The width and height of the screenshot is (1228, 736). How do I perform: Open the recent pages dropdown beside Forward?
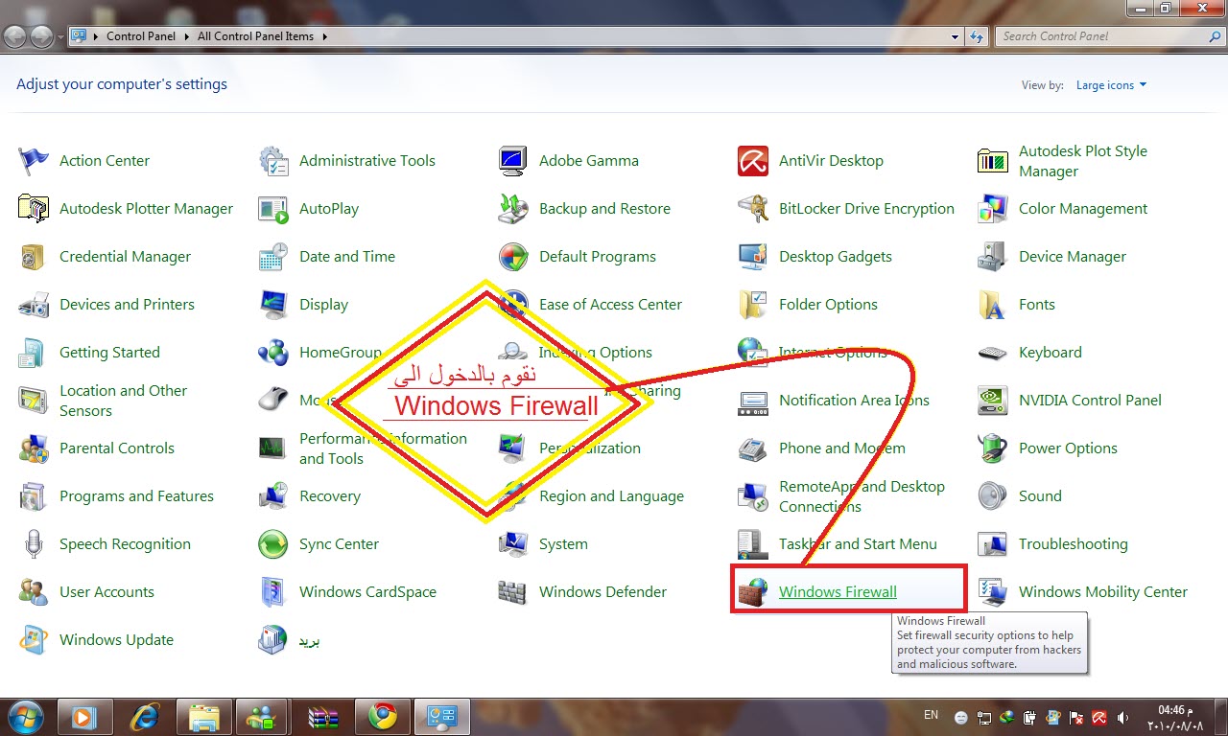(x=60, y=37)
